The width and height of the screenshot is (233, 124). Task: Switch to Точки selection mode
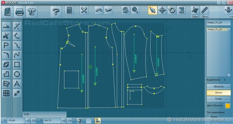pos(218,99)
